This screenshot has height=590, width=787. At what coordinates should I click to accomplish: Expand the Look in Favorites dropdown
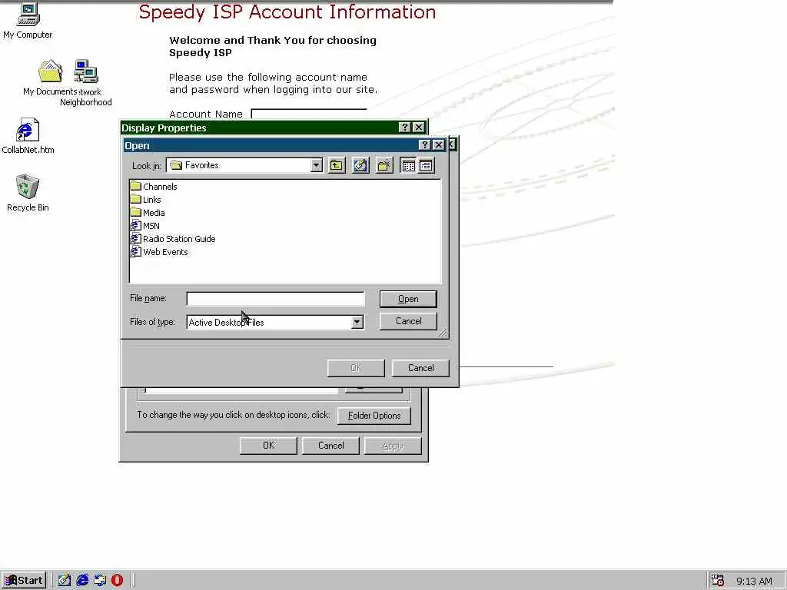click(x=316, y=166)
